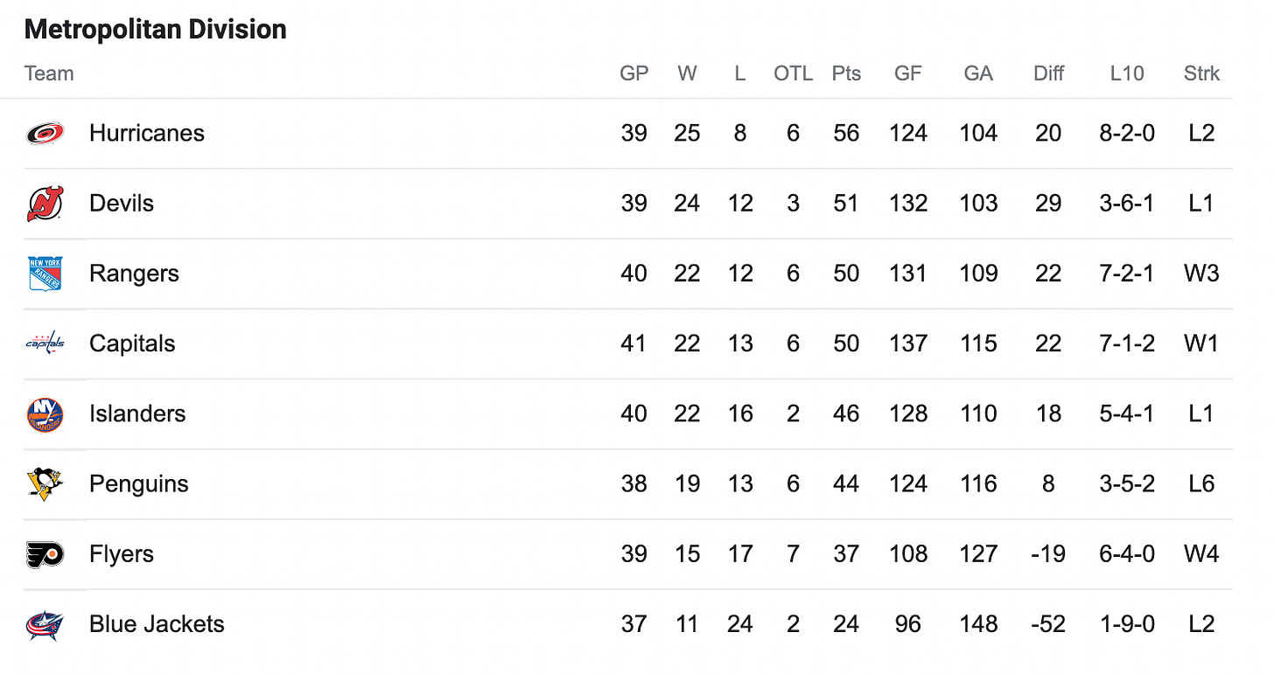The height and width of the screenshot is (674, 1274).
Task: Click the Penguins team name
Action: tap(139, 484)
